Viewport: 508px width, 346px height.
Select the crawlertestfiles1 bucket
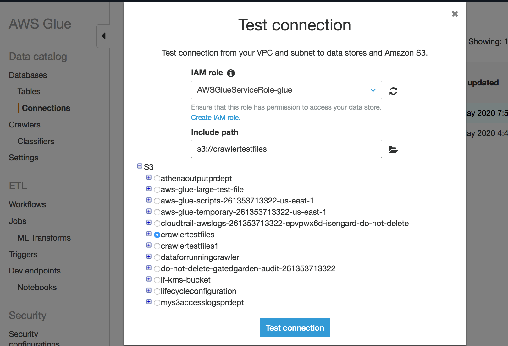pos(157,246)
